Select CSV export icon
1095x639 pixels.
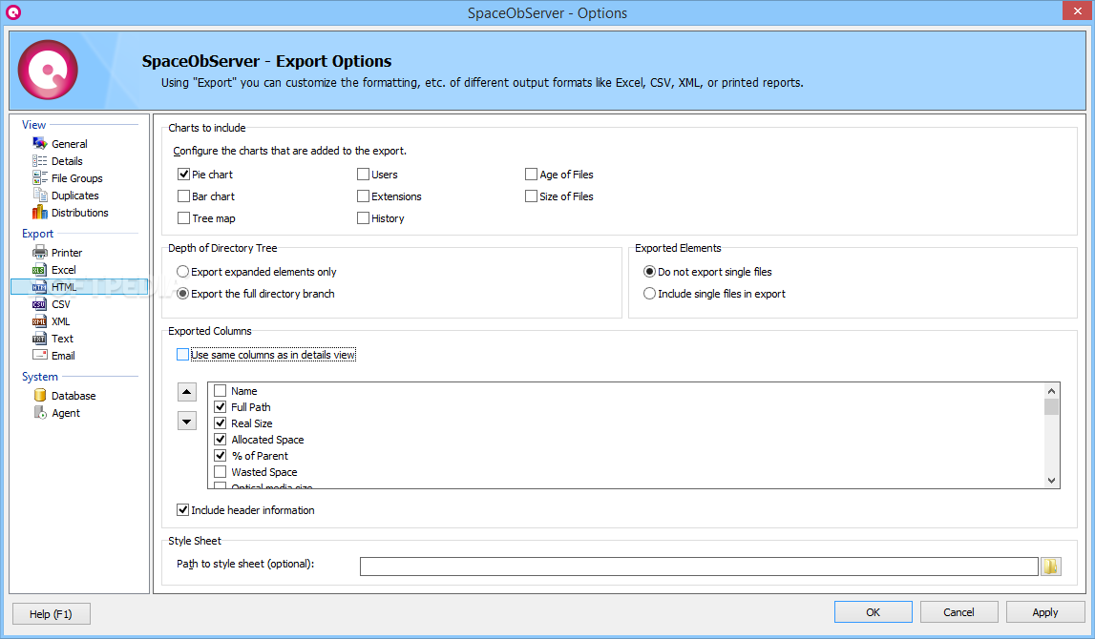point(40,304)
